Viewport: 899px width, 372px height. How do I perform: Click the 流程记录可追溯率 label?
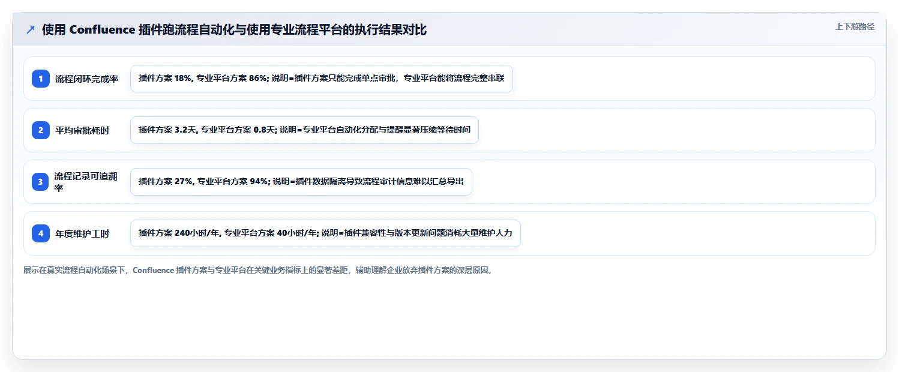point(86,182)
